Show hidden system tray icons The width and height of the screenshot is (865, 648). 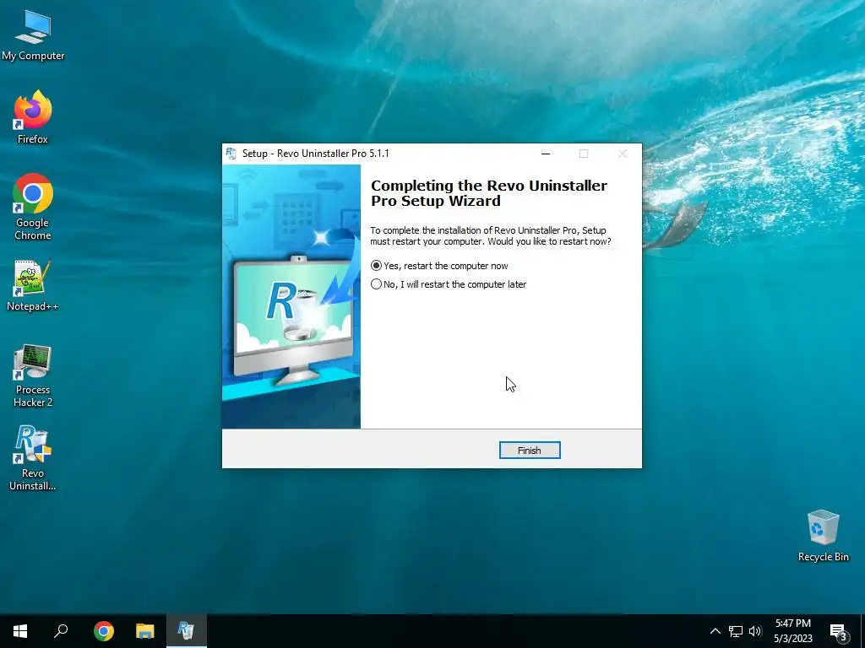tap(715, 631)
